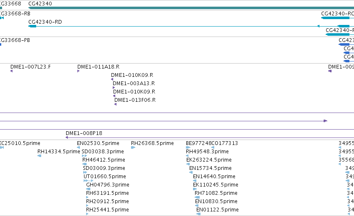Click the long purple arrow's right arrowhead

pyautogui.click(x=326, y=121)
